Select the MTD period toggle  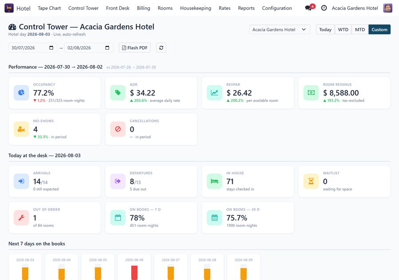(x=360, y=30)
